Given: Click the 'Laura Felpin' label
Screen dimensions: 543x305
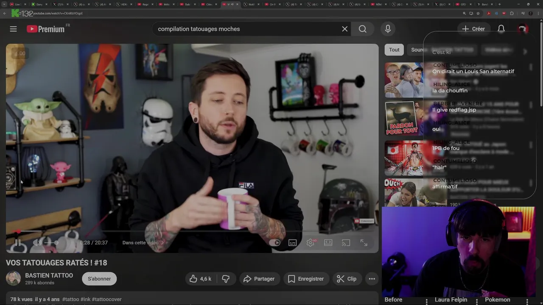Looking at the screenshot, I should pyautogui.click(x=451, y=299).
